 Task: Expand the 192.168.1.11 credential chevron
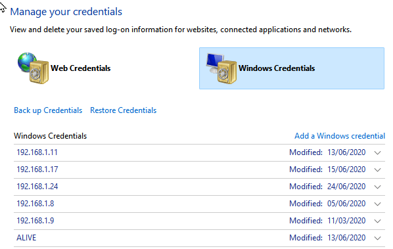(x=377, y=153)
